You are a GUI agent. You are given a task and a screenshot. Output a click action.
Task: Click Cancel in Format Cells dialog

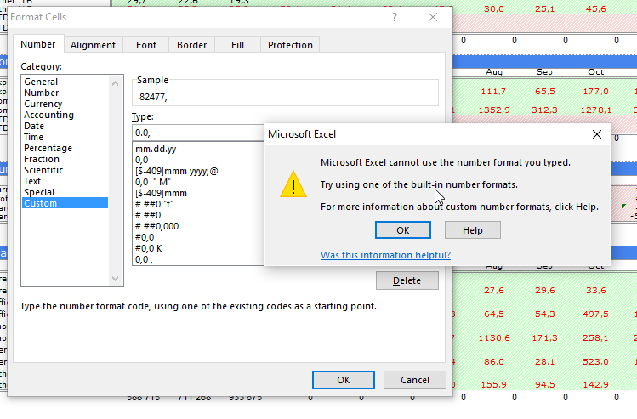point(415,380)
